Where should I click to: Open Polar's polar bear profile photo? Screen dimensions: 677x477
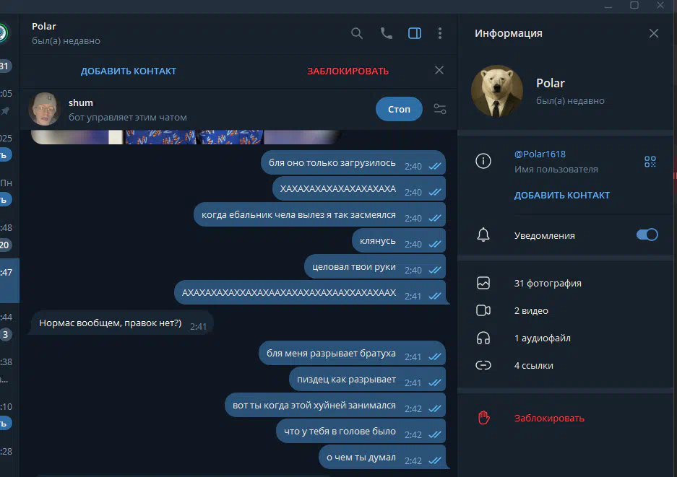point(496,91)
